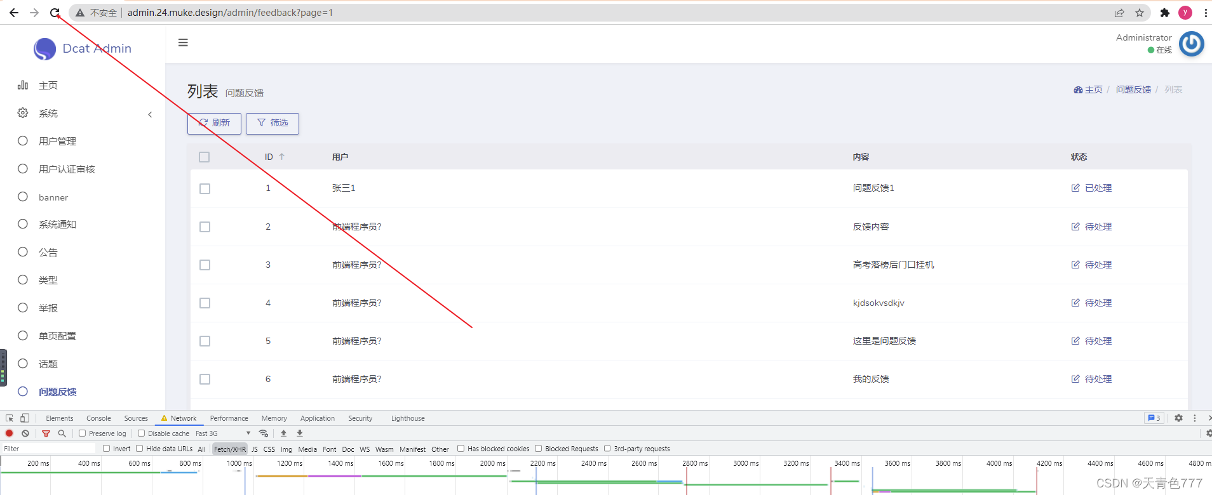Open the Fast 3G throttling dropdown
Screen dimensions: 1212x495
pos(223,433)
